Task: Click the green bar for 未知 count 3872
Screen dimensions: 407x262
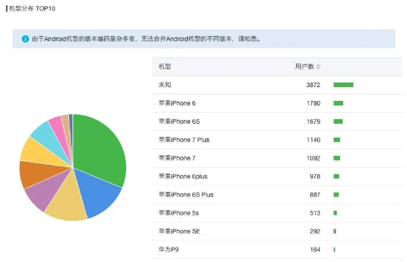Action: [343, 85]
